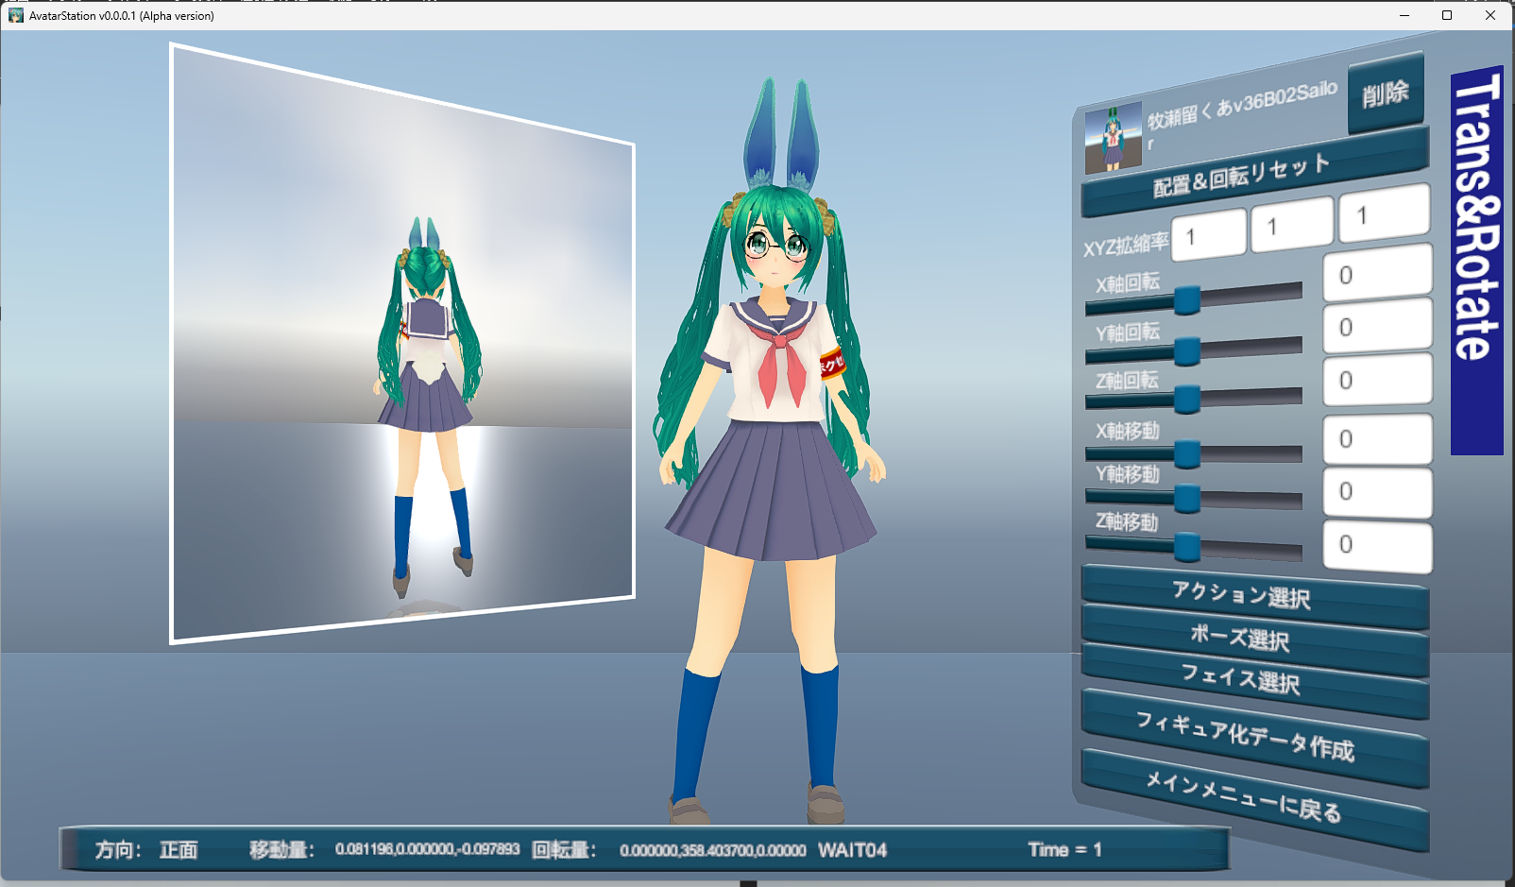Click フィギュア化データ作成 button
Image resolution: width=1515 pixels, height=887 pixels.
[x=1252, y=738]
